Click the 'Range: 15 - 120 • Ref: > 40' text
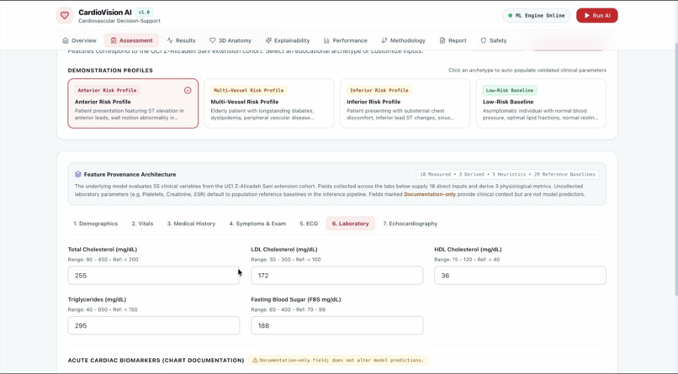 coord(467,260)
